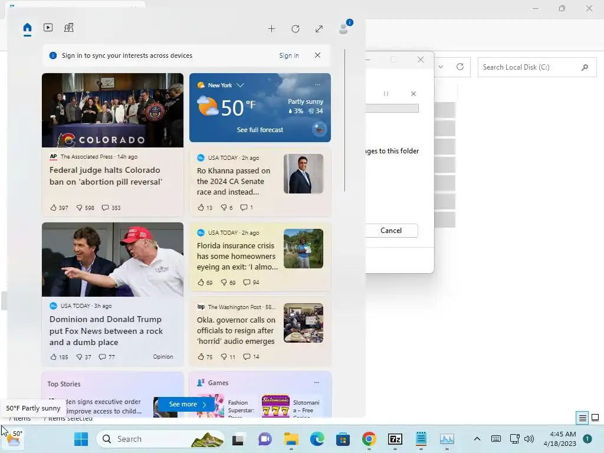Image resolution: width=604 pixels, height=453 pixels.
Task: Click the Sign in link
Action: pyautogui.click(x=289, y=55)
